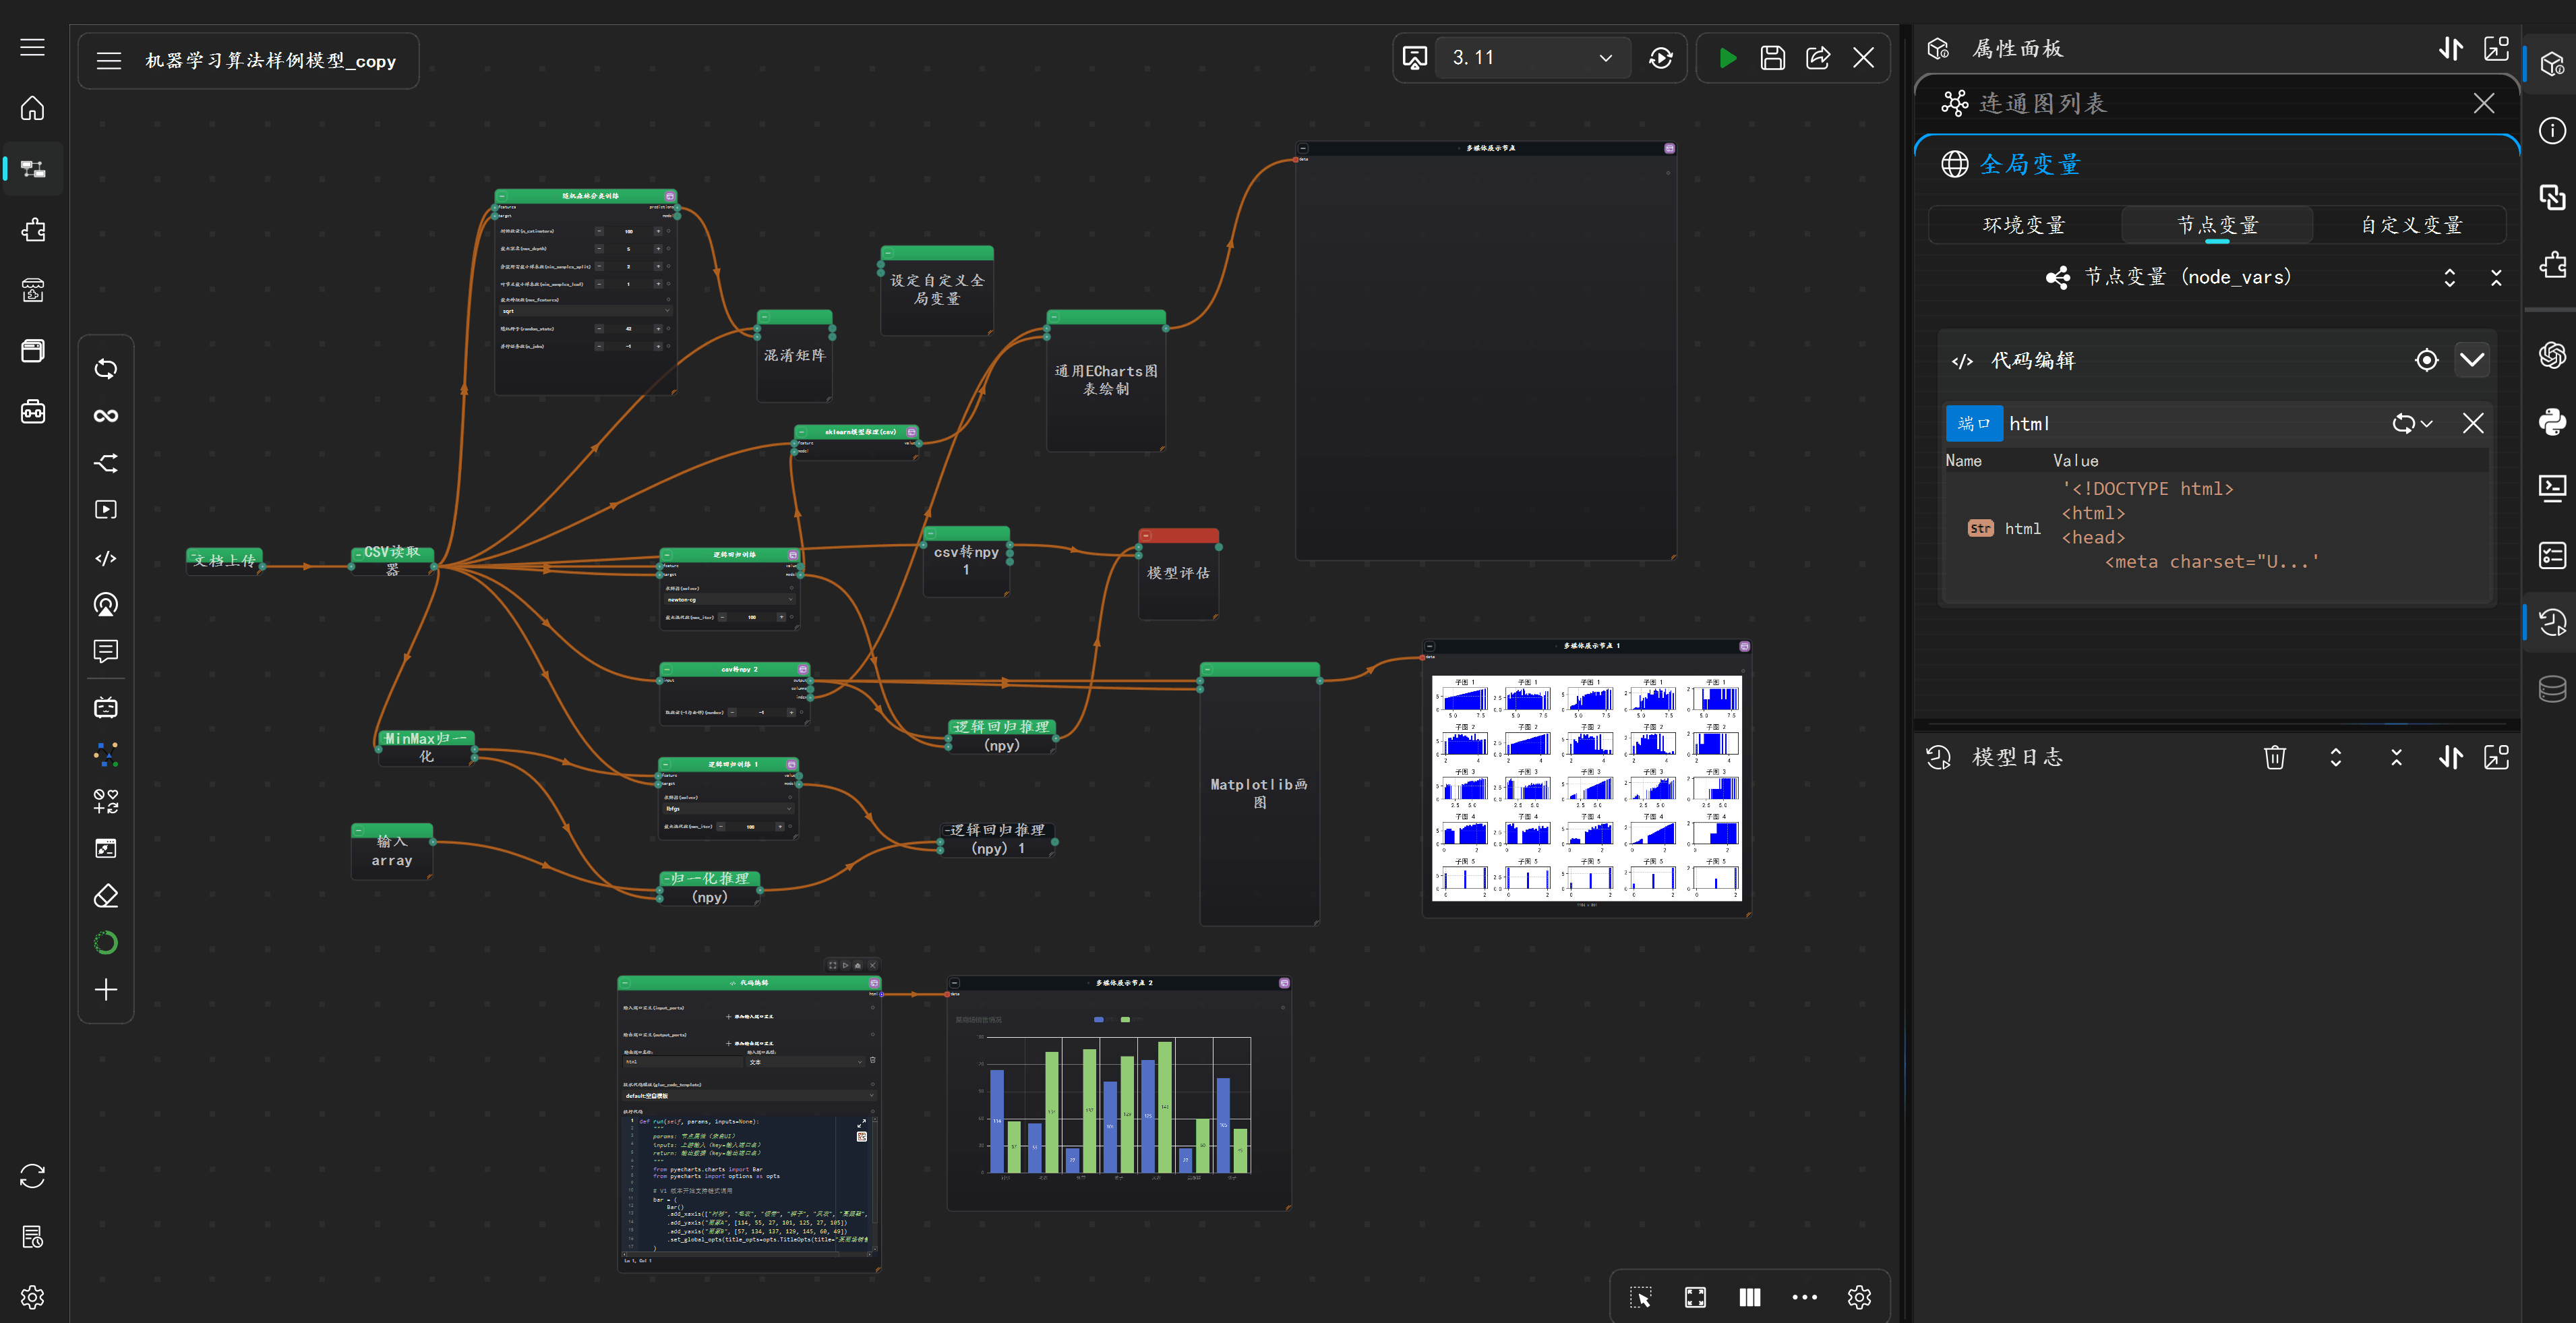2576x1323 pixels.
Task: Click the selection cursor tool at canvas bottom
Action: [1641, 1297]
